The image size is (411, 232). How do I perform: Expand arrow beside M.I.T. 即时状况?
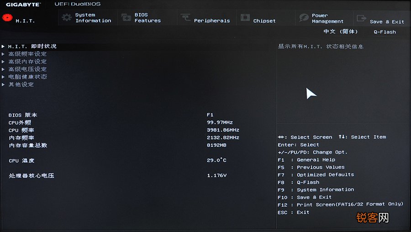(3, 46)
